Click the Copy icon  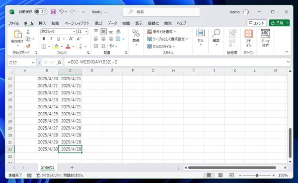click(28, 39)
